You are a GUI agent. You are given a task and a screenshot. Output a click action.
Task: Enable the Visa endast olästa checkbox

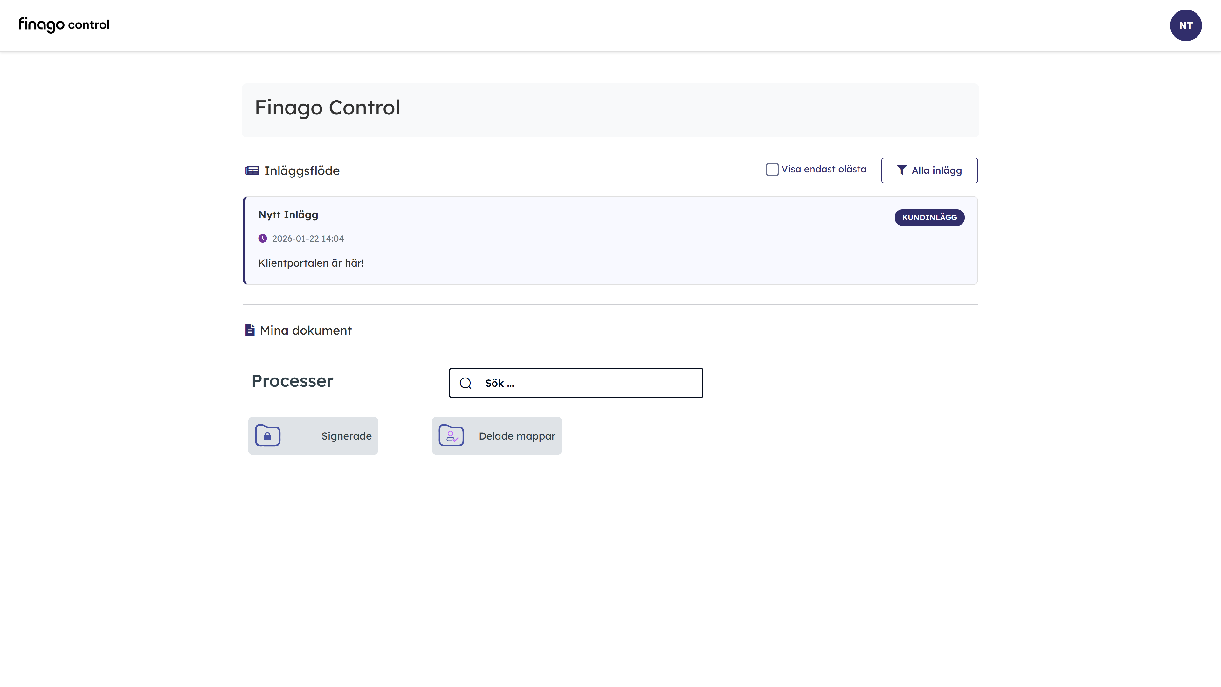772,170
